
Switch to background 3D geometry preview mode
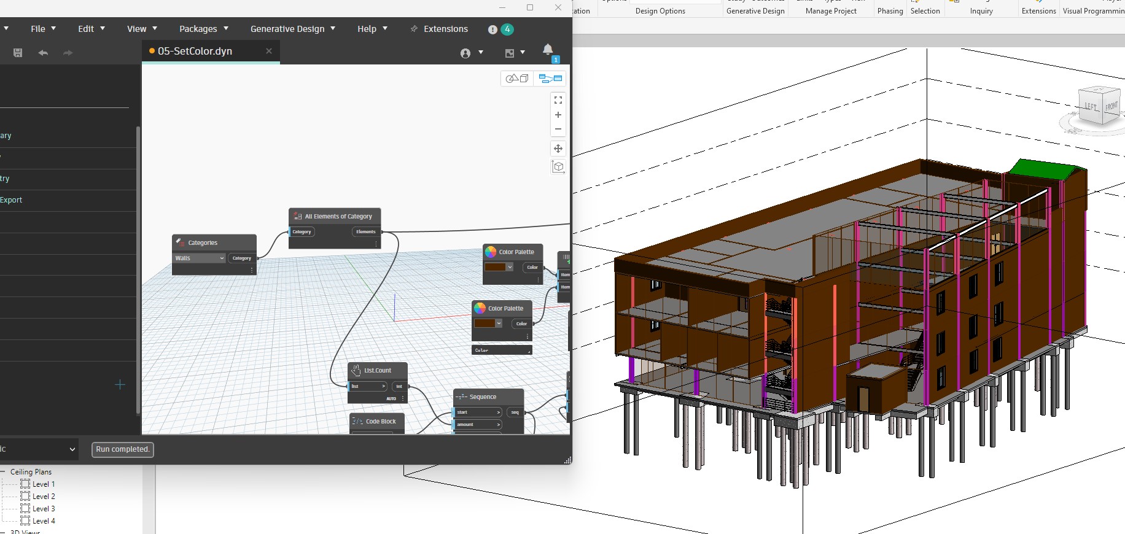[x=516, y=79]
